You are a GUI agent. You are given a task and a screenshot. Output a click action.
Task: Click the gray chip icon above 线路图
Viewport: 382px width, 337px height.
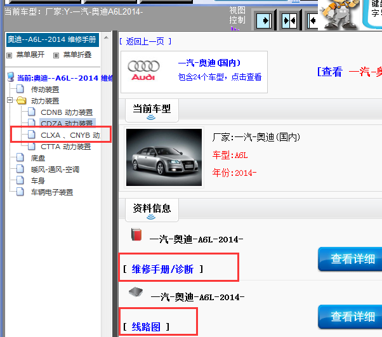tap(136, 292)
